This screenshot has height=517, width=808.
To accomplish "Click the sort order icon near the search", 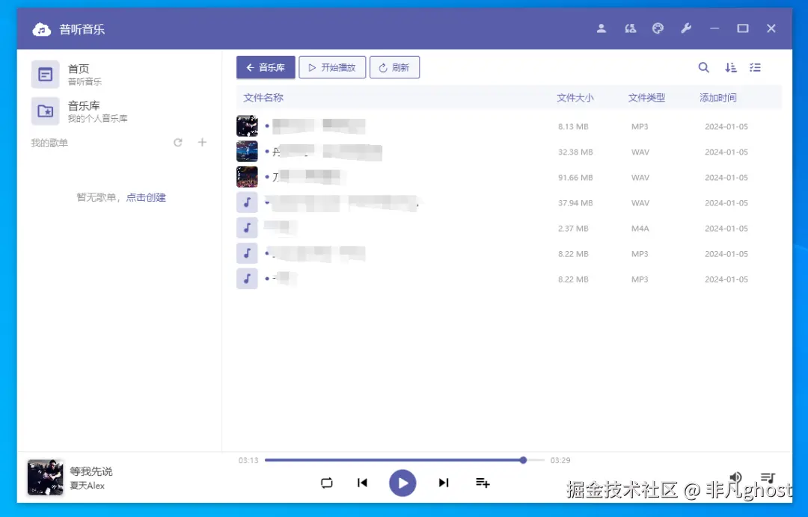I will pyautogui.click(x=730, y=67).
